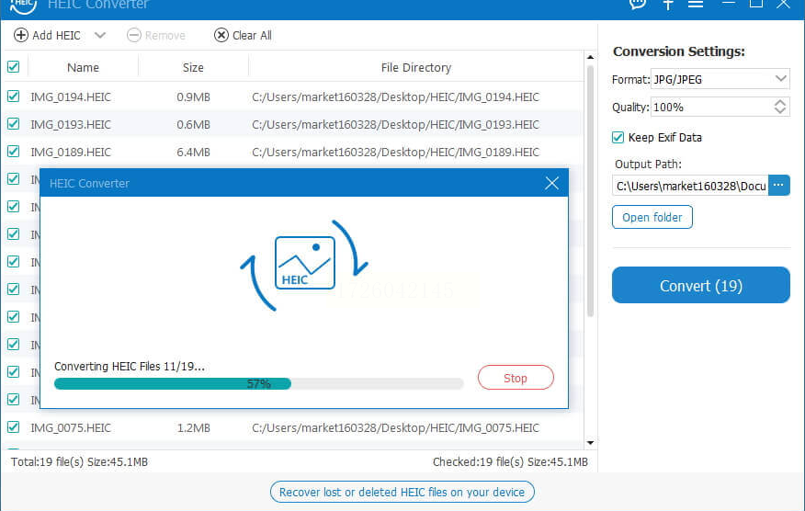Click Recover lost or deleted HEIC files link

[402, 492]
